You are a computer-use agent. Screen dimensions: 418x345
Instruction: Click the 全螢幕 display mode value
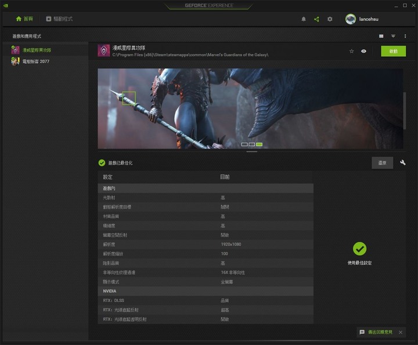tap(226, 282)
